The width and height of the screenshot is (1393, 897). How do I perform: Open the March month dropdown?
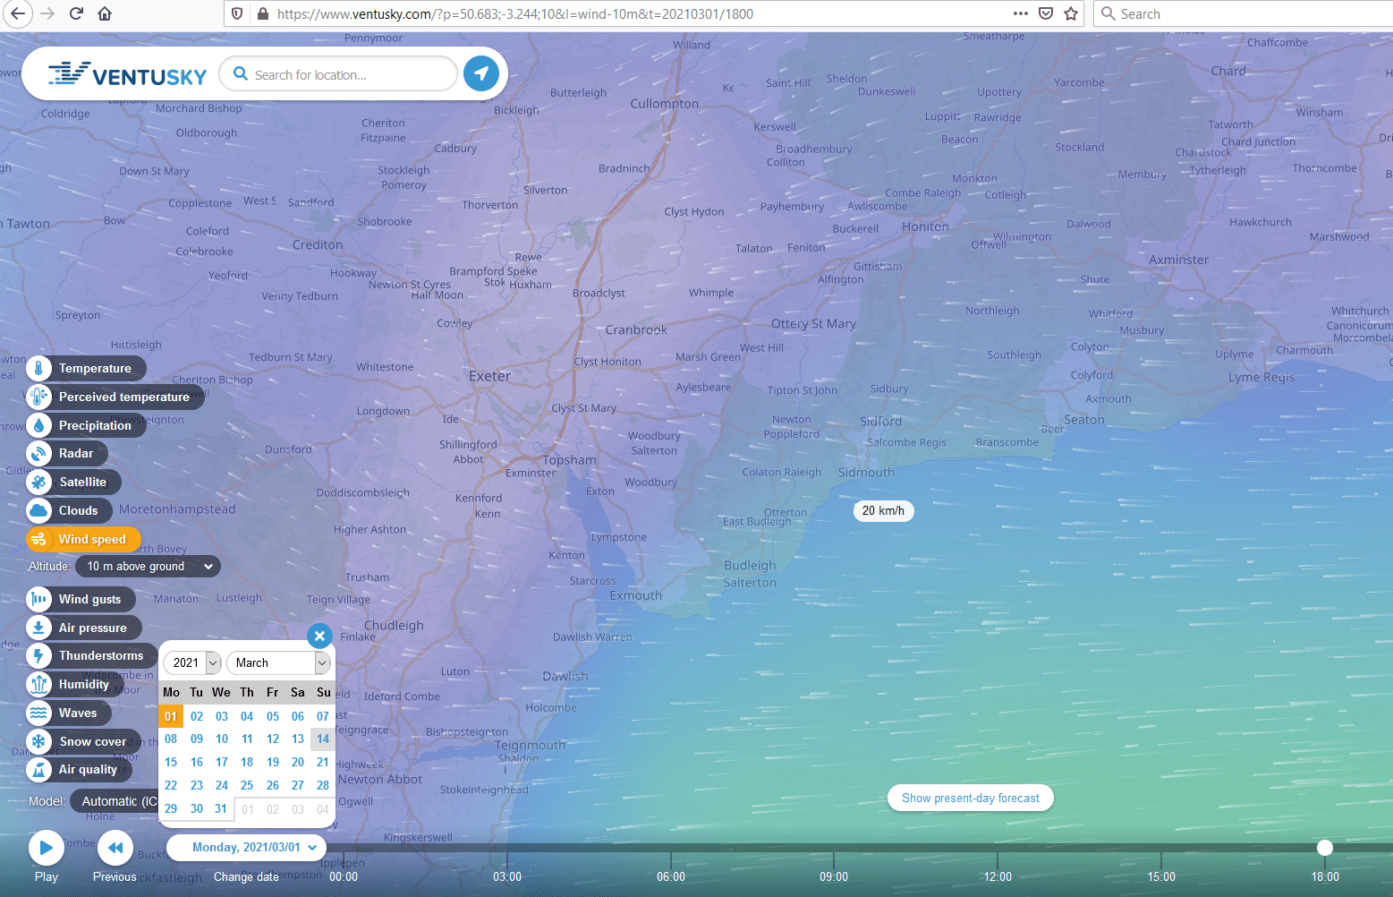[x=278, y=662]
